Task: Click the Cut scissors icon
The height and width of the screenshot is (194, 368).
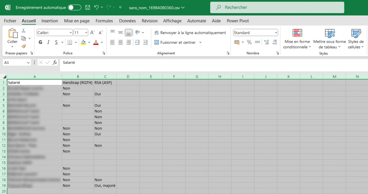Action: tap(24, 31)
